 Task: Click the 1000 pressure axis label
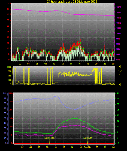click(x=119, y=33)
